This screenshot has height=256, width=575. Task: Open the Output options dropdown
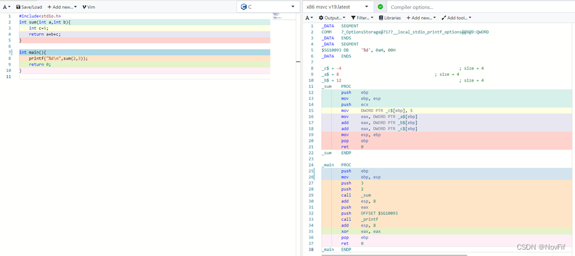pyautogui.click(x=332, y=18)
